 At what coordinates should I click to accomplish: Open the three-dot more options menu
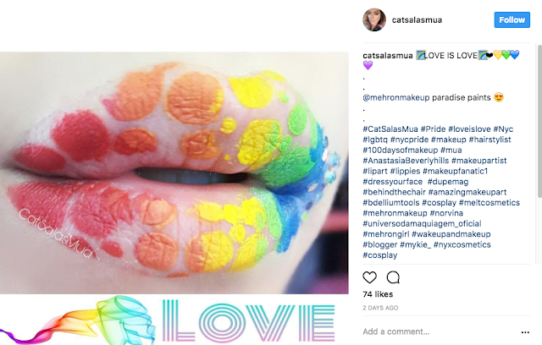click(x=525, y=332)
